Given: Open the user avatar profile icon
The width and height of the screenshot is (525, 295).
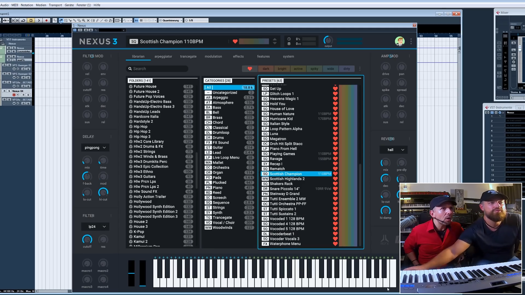Looking at the screenshot, I should (399, 41).
